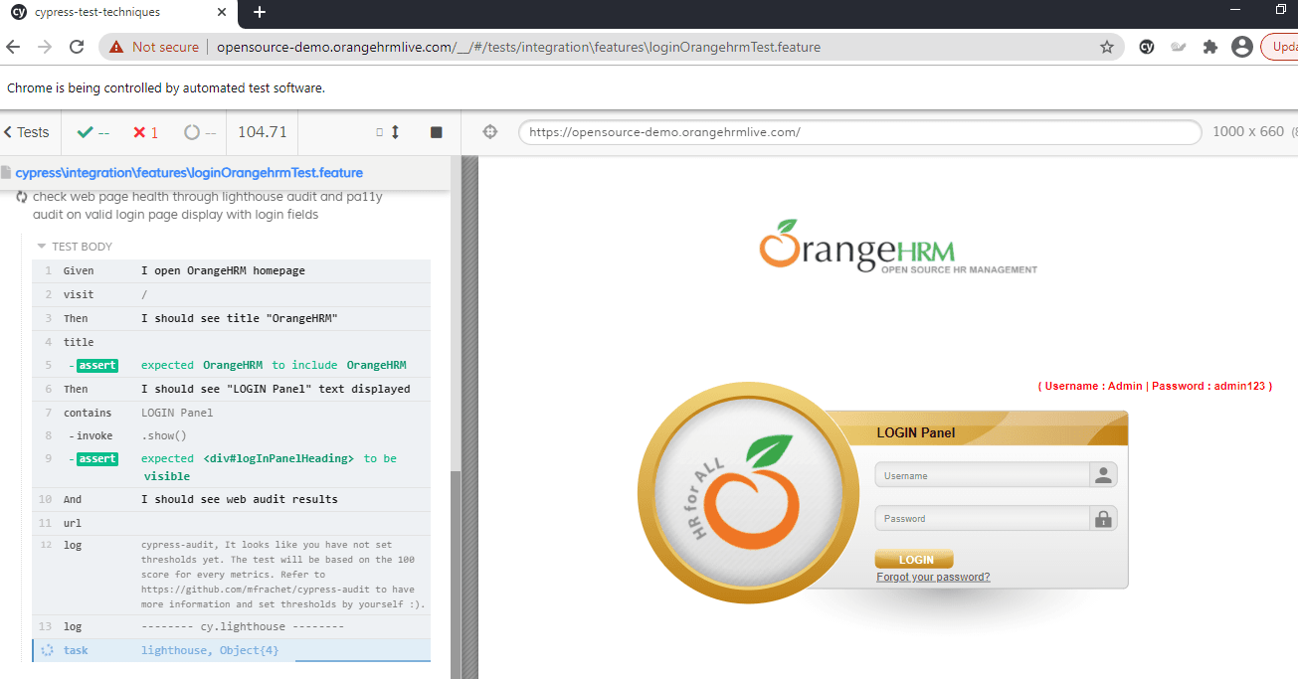Reload the page in Chrome

tap(77, 47)
